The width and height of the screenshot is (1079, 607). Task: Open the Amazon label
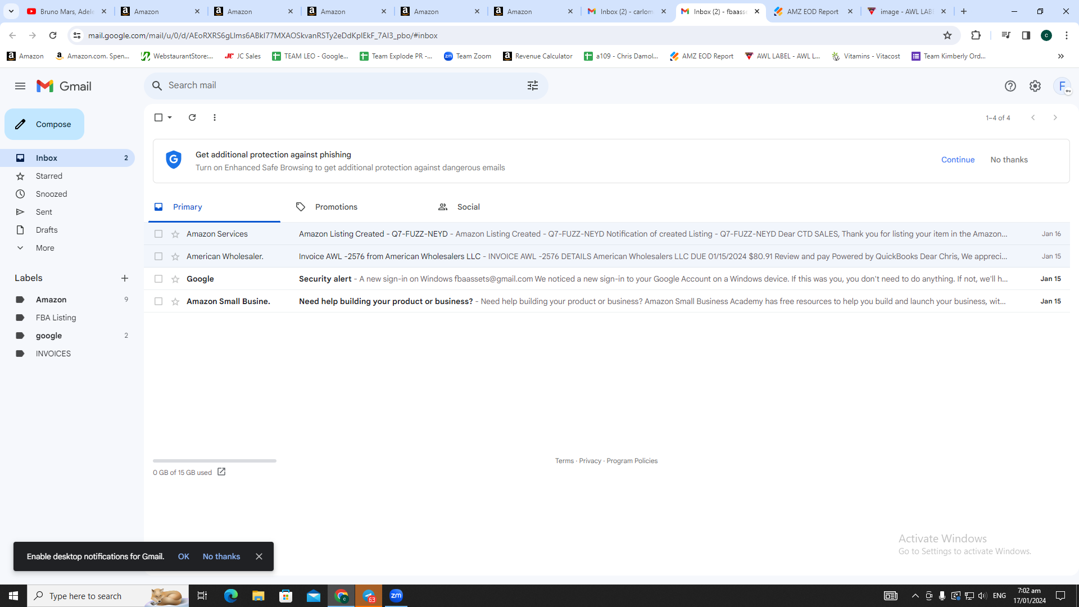(x=67, y=300)
